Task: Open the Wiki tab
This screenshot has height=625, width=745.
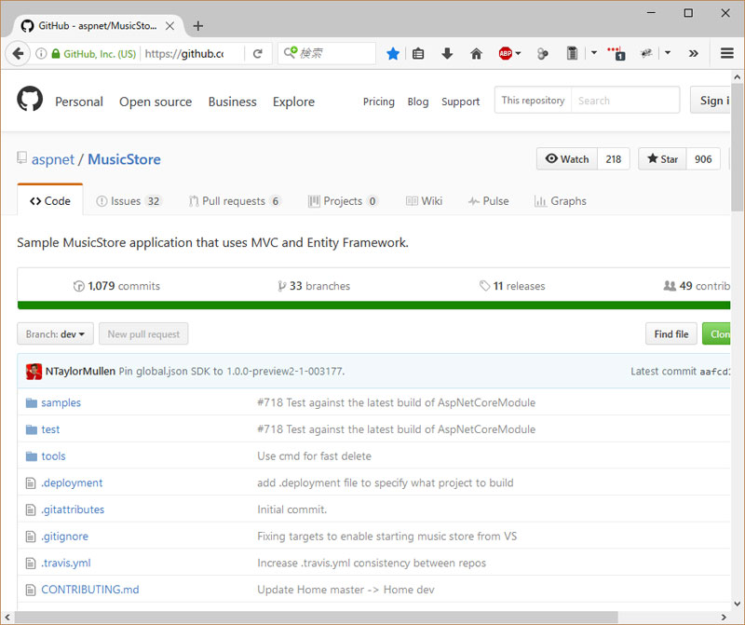Action: (x=424, y=201)
